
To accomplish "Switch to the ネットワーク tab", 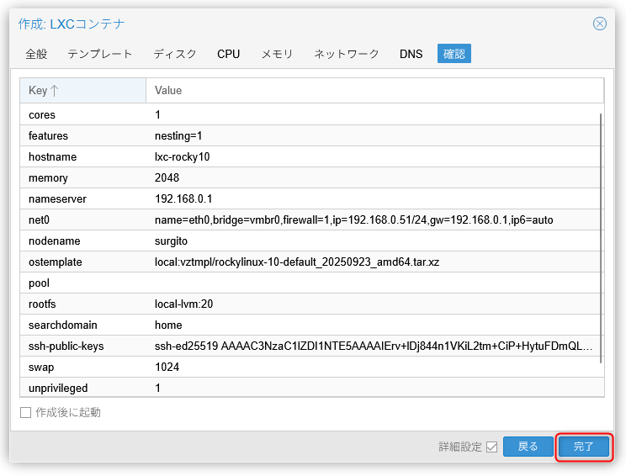I will point(347,54).
